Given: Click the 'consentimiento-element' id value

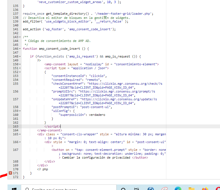Looking at the screenshot, I should tap(135, 64).
